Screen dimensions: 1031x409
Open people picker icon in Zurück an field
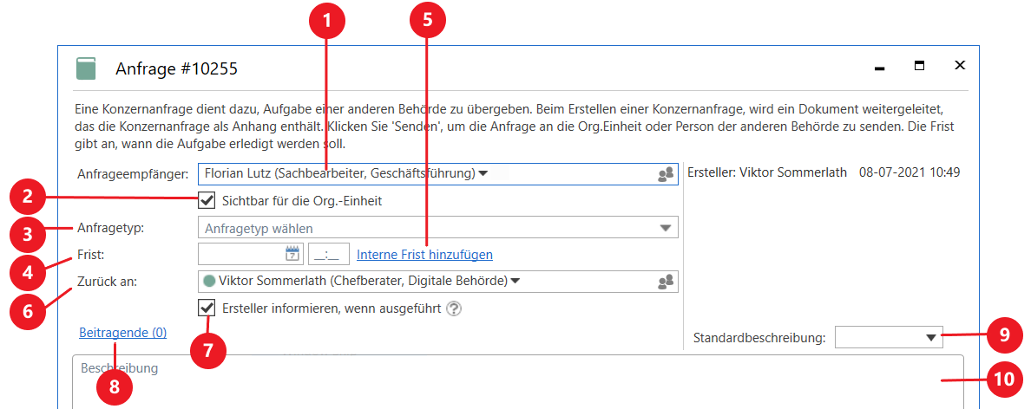click(x=666, y=282)
